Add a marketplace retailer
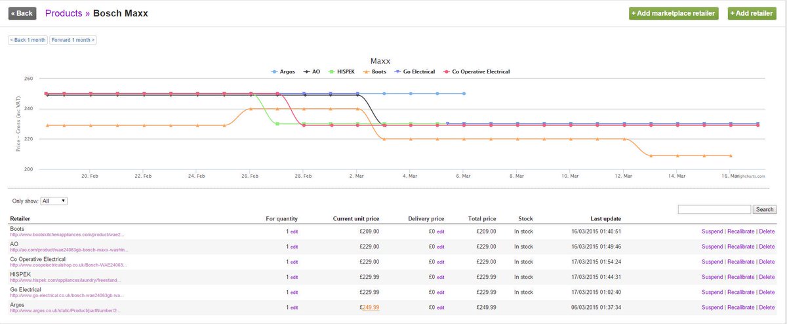Image resolution: width=787 pixels, height=324 pixels. click(x=674, y=13)
